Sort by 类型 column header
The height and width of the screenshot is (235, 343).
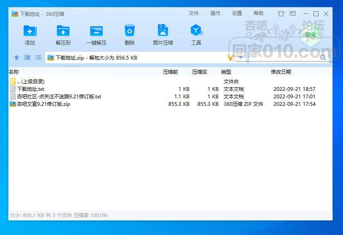tap(226, 72)
